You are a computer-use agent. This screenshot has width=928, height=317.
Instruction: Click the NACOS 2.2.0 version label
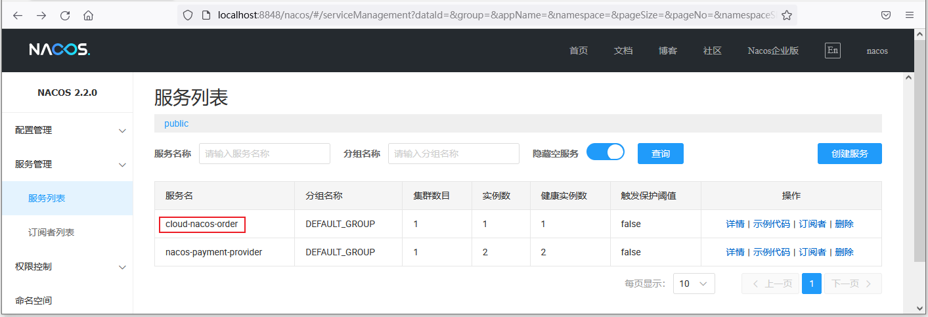(68, 93)
